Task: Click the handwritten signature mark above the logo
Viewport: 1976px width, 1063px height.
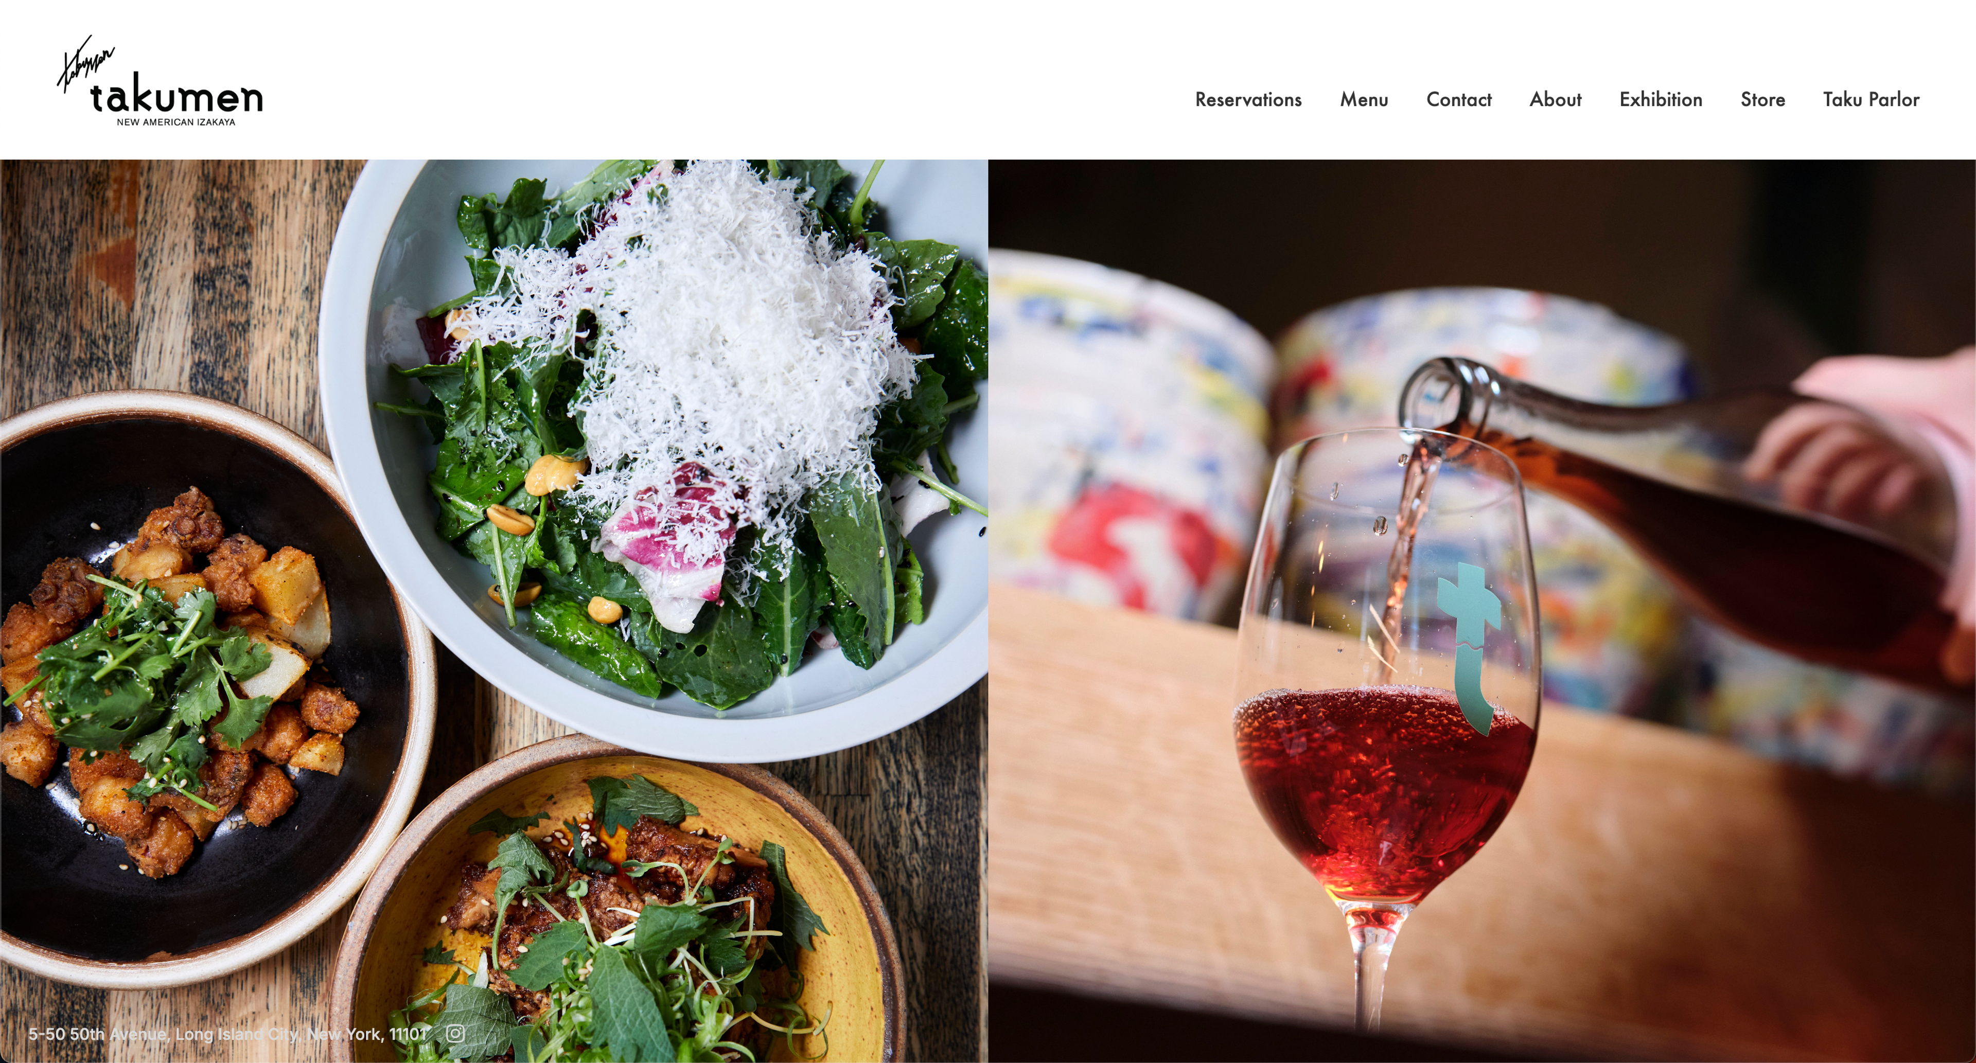Action: (85, 64)
